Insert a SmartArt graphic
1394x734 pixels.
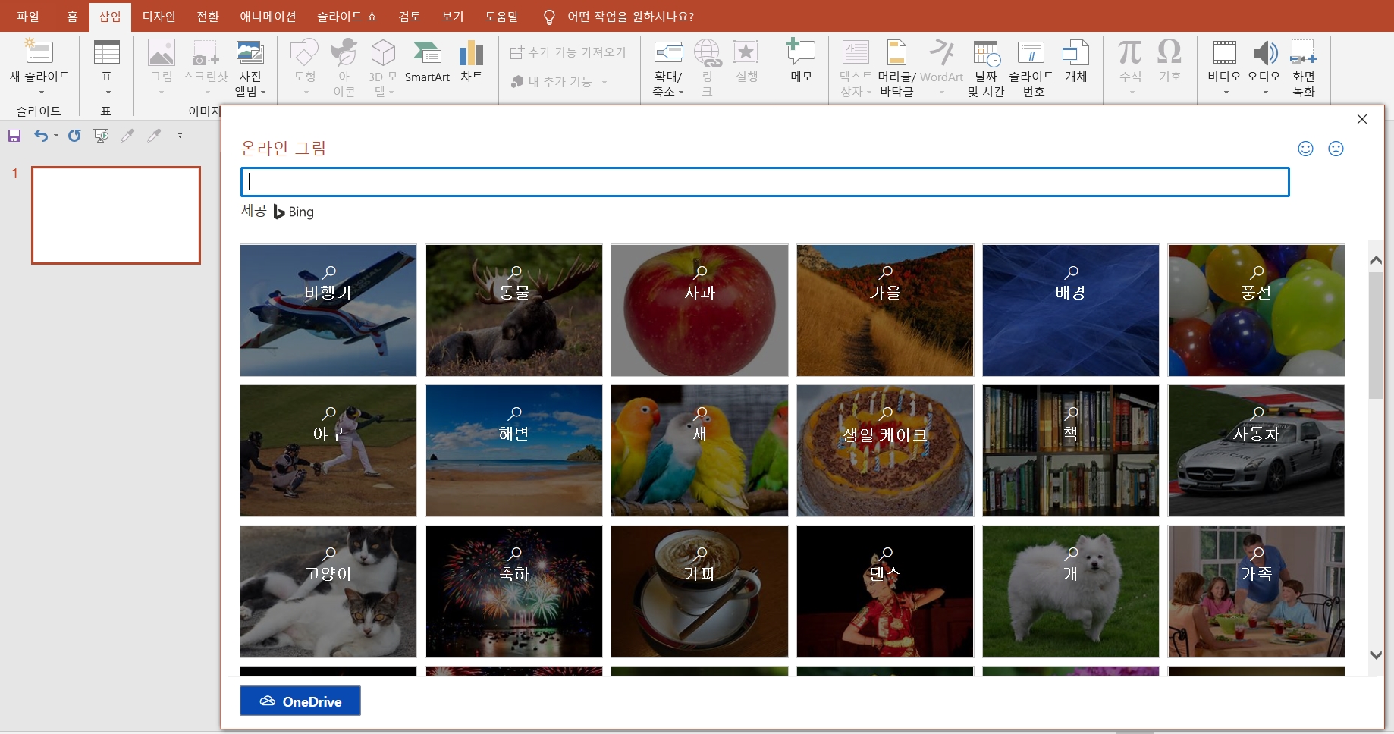(x=428, y=61)
